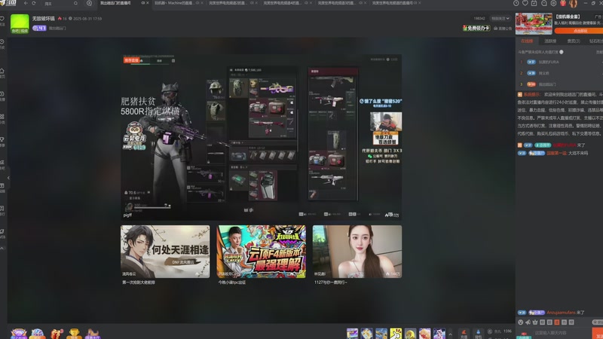Select the 贵宾(3) tab

click(574, 41)
